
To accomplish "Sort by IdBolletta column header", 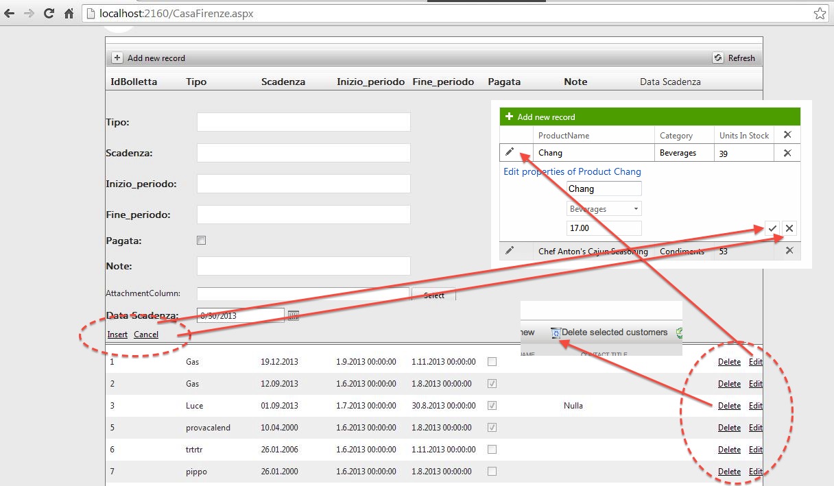I will pos(134,82).
